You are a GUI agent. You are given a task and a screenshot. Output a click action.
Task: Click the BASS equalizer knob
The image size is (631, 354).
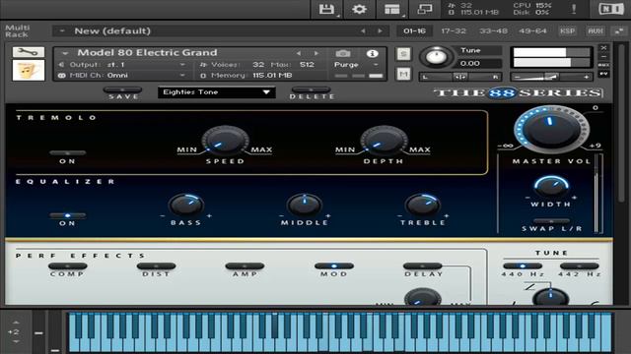(186, 206)
